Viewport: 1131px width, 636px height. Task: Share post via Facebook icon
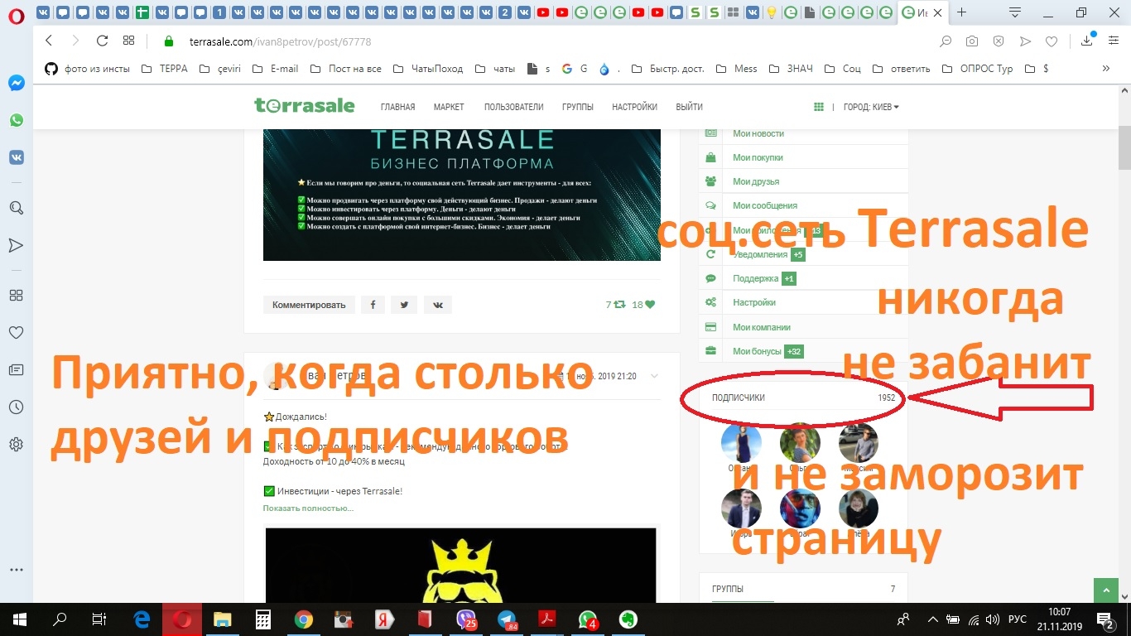pos(373,305)
